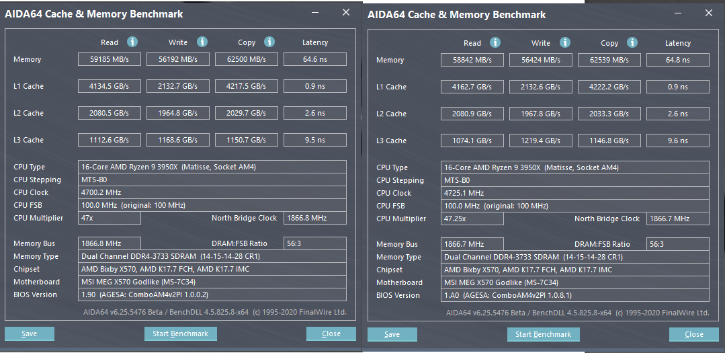Click L1 Cache write 2132.7 GB/s

[178, 86]
